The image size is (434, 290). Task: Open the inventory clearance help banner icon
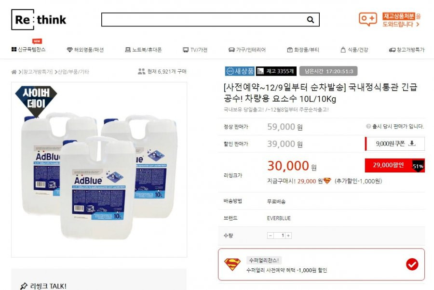[368, 19]
